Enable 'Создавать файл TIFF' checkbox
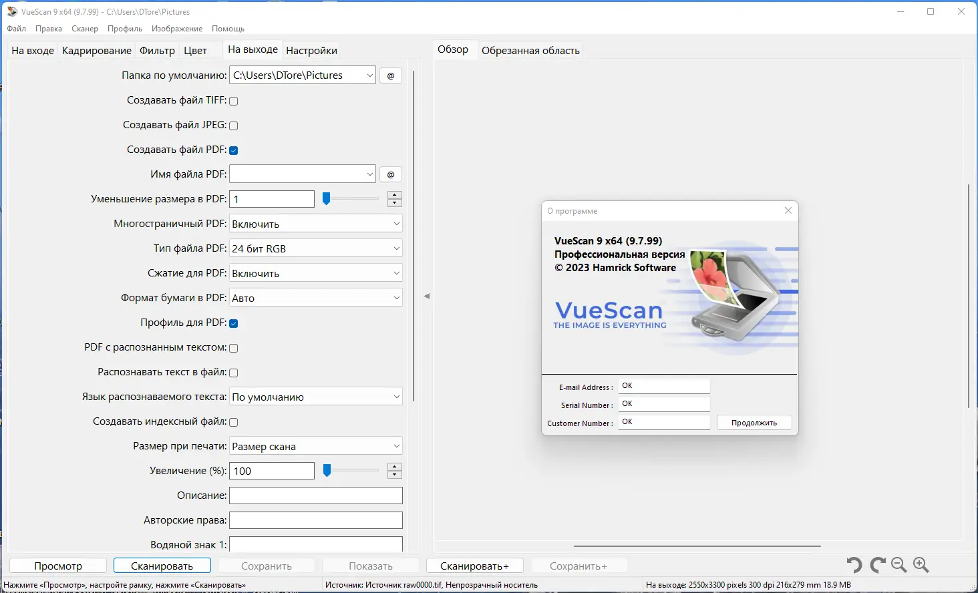This screenshot has height=593, width=978. click(x=233, y=100)
